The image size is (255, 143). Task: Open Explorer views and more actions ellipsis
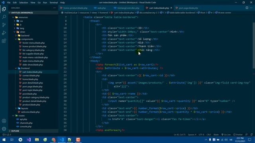point(55,8)
